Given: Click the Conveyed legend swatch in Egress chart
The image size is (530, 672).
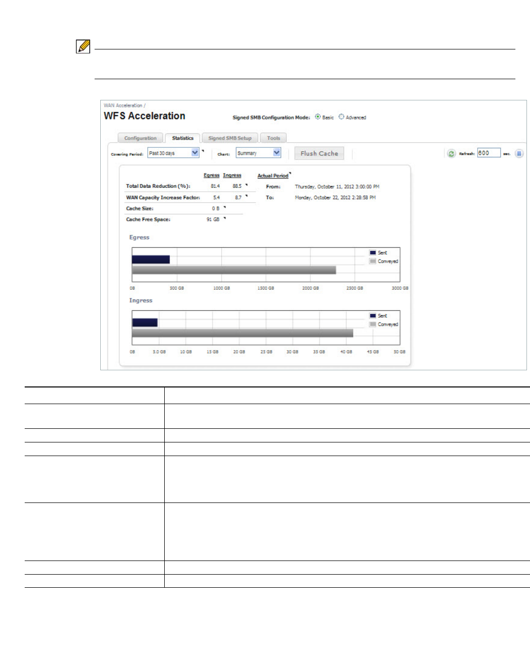Looking at the screenshot, I should 373,261.
